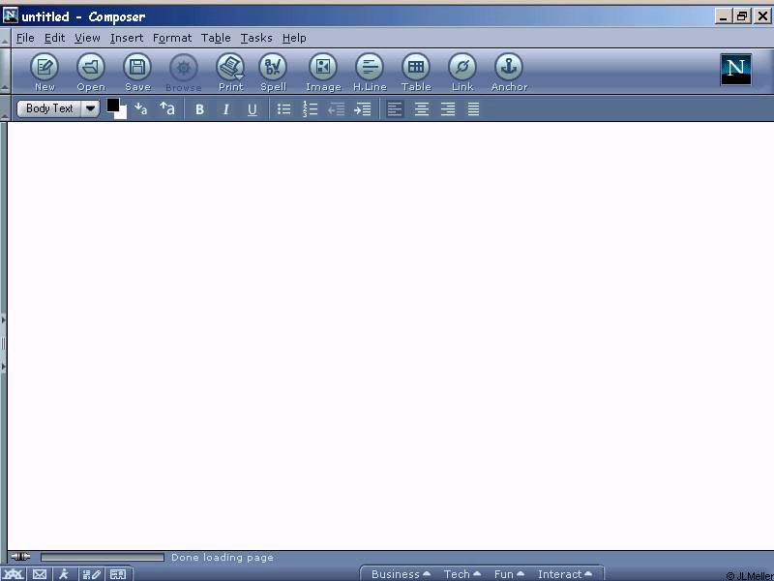
Task: Center-align the text
Action: pos(421,109)
